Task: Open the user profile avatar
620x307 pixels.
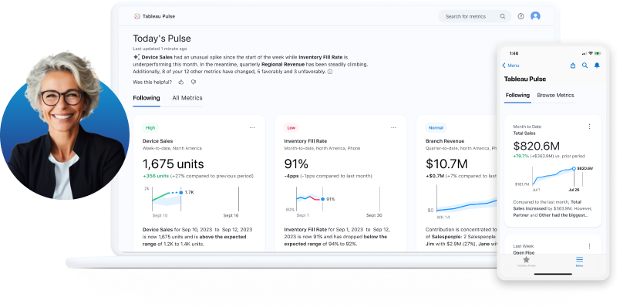Action: tap(535, 16)
